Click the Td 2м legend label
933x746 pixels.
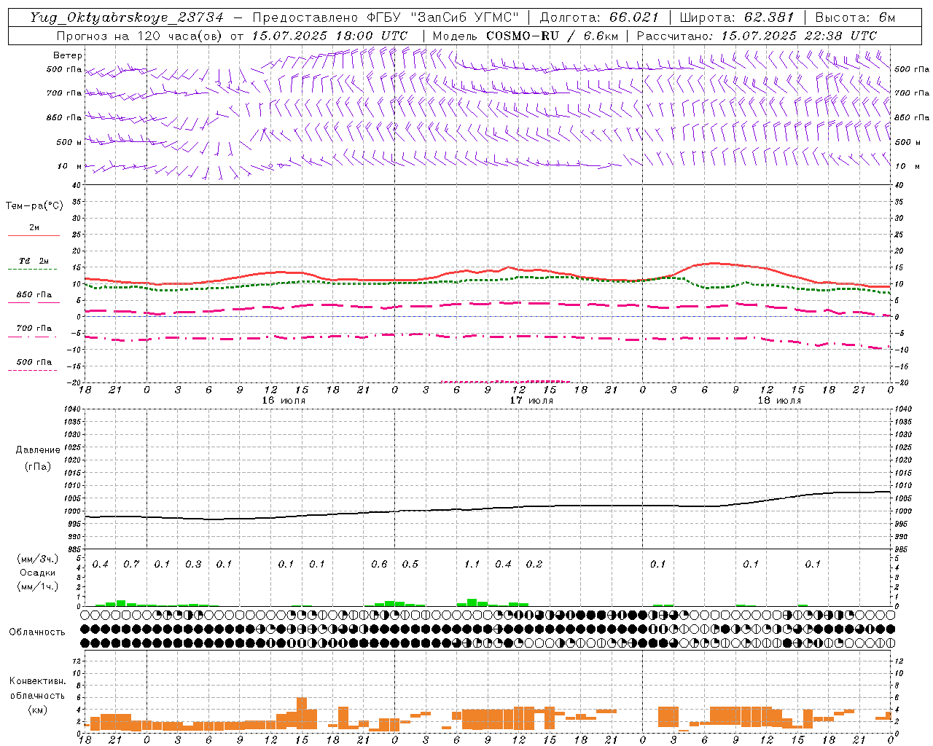(34, 261)
